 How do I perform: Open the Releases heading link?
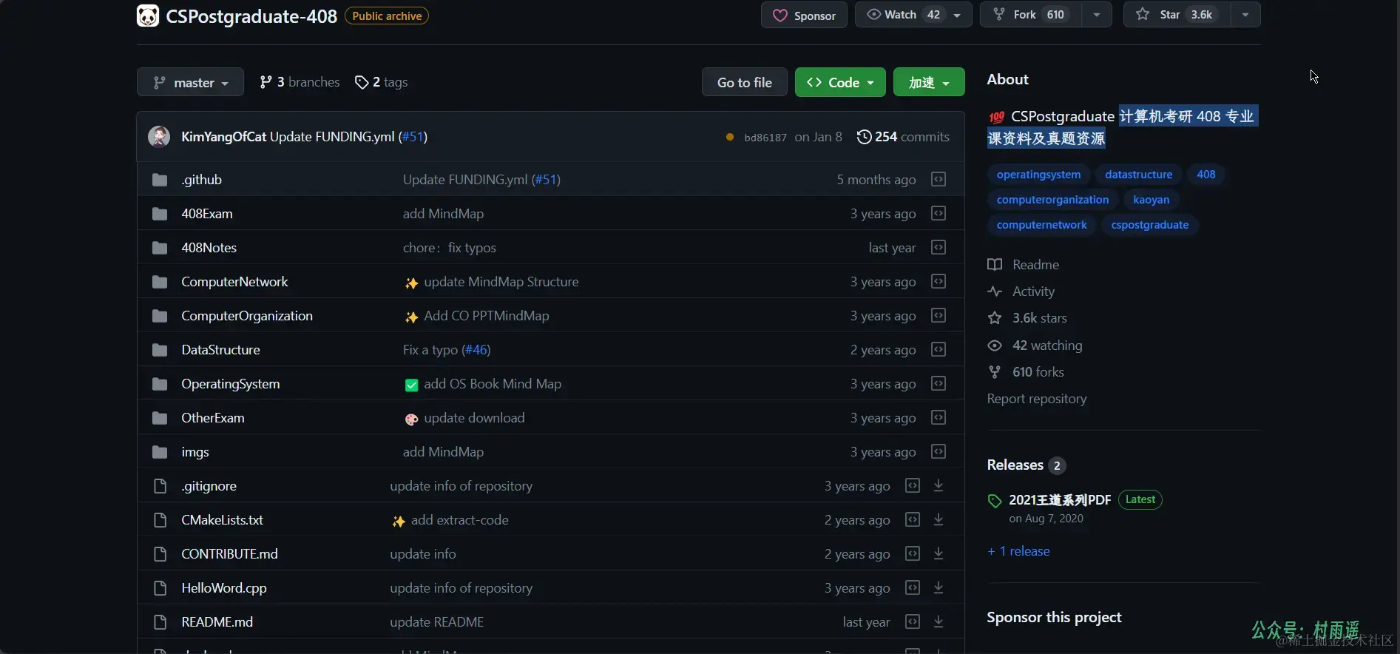pyautogui.click(x=1026, y=465)
